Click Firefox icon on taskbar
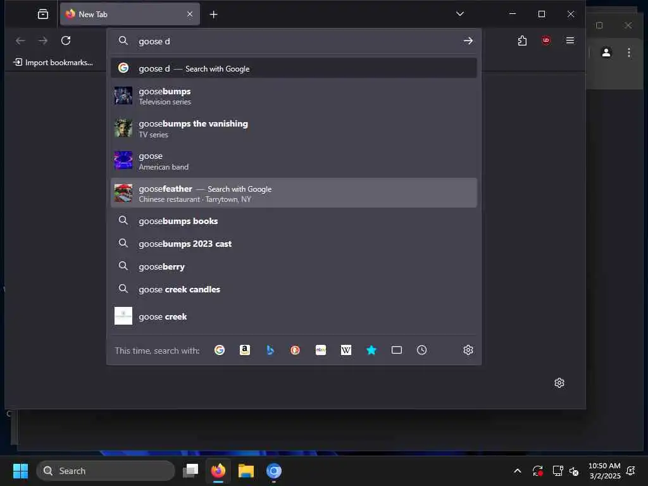 tap(218, 471)
